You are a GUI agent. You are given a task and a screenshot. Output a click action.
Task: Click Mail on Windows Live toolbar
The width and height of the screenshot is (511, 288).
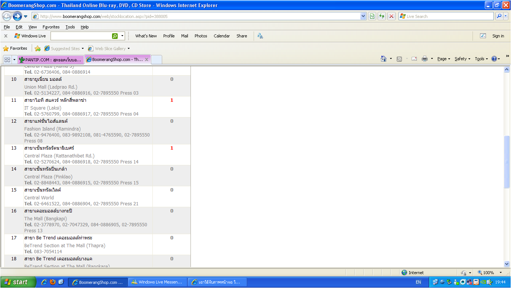(x=185, y=36)
